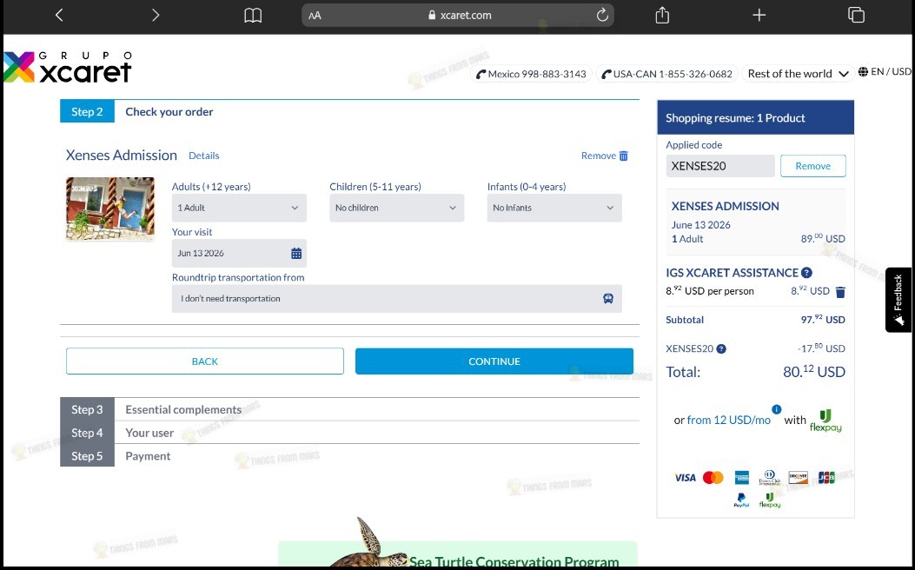The image size is (915, 570).
Task: Click the xcaret.com address bar
Action: coord(457,15)
